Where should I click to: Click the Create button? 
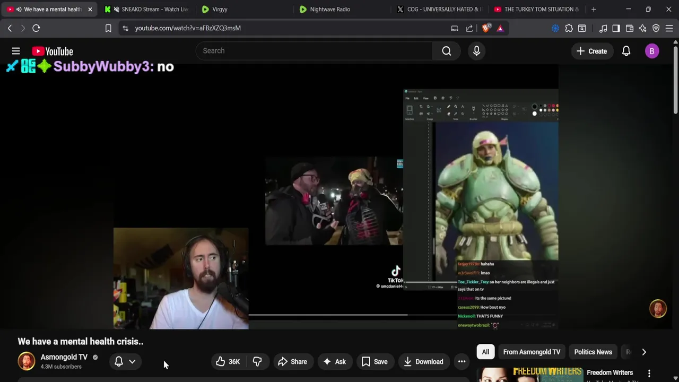(x=592, y=51)
